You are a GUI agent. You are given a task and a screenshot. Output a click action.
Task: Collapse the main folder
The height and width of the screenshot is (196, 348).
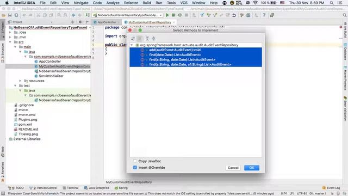click(15, 47)
